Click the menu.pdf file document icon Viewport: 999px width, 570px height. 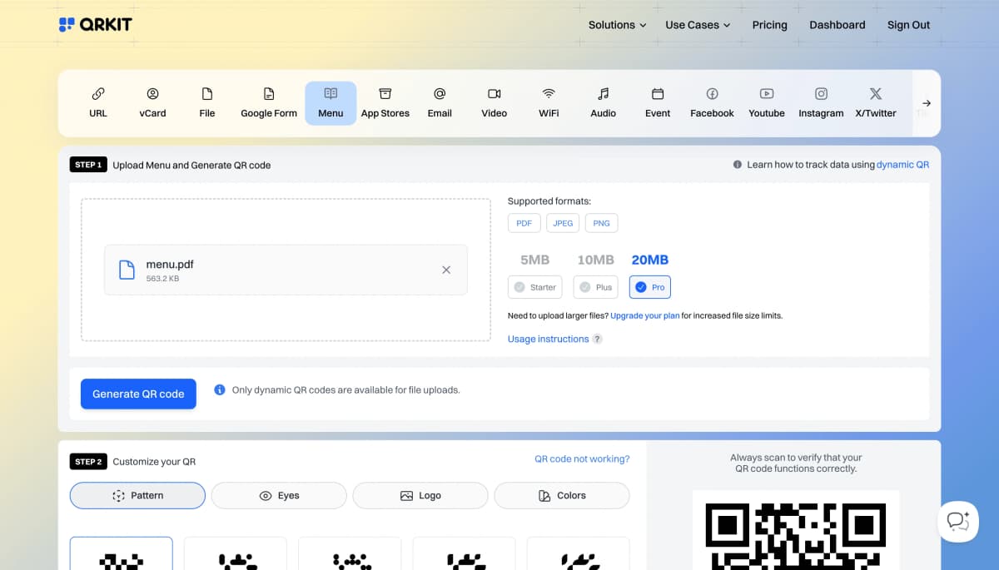(x=127, y=270)
